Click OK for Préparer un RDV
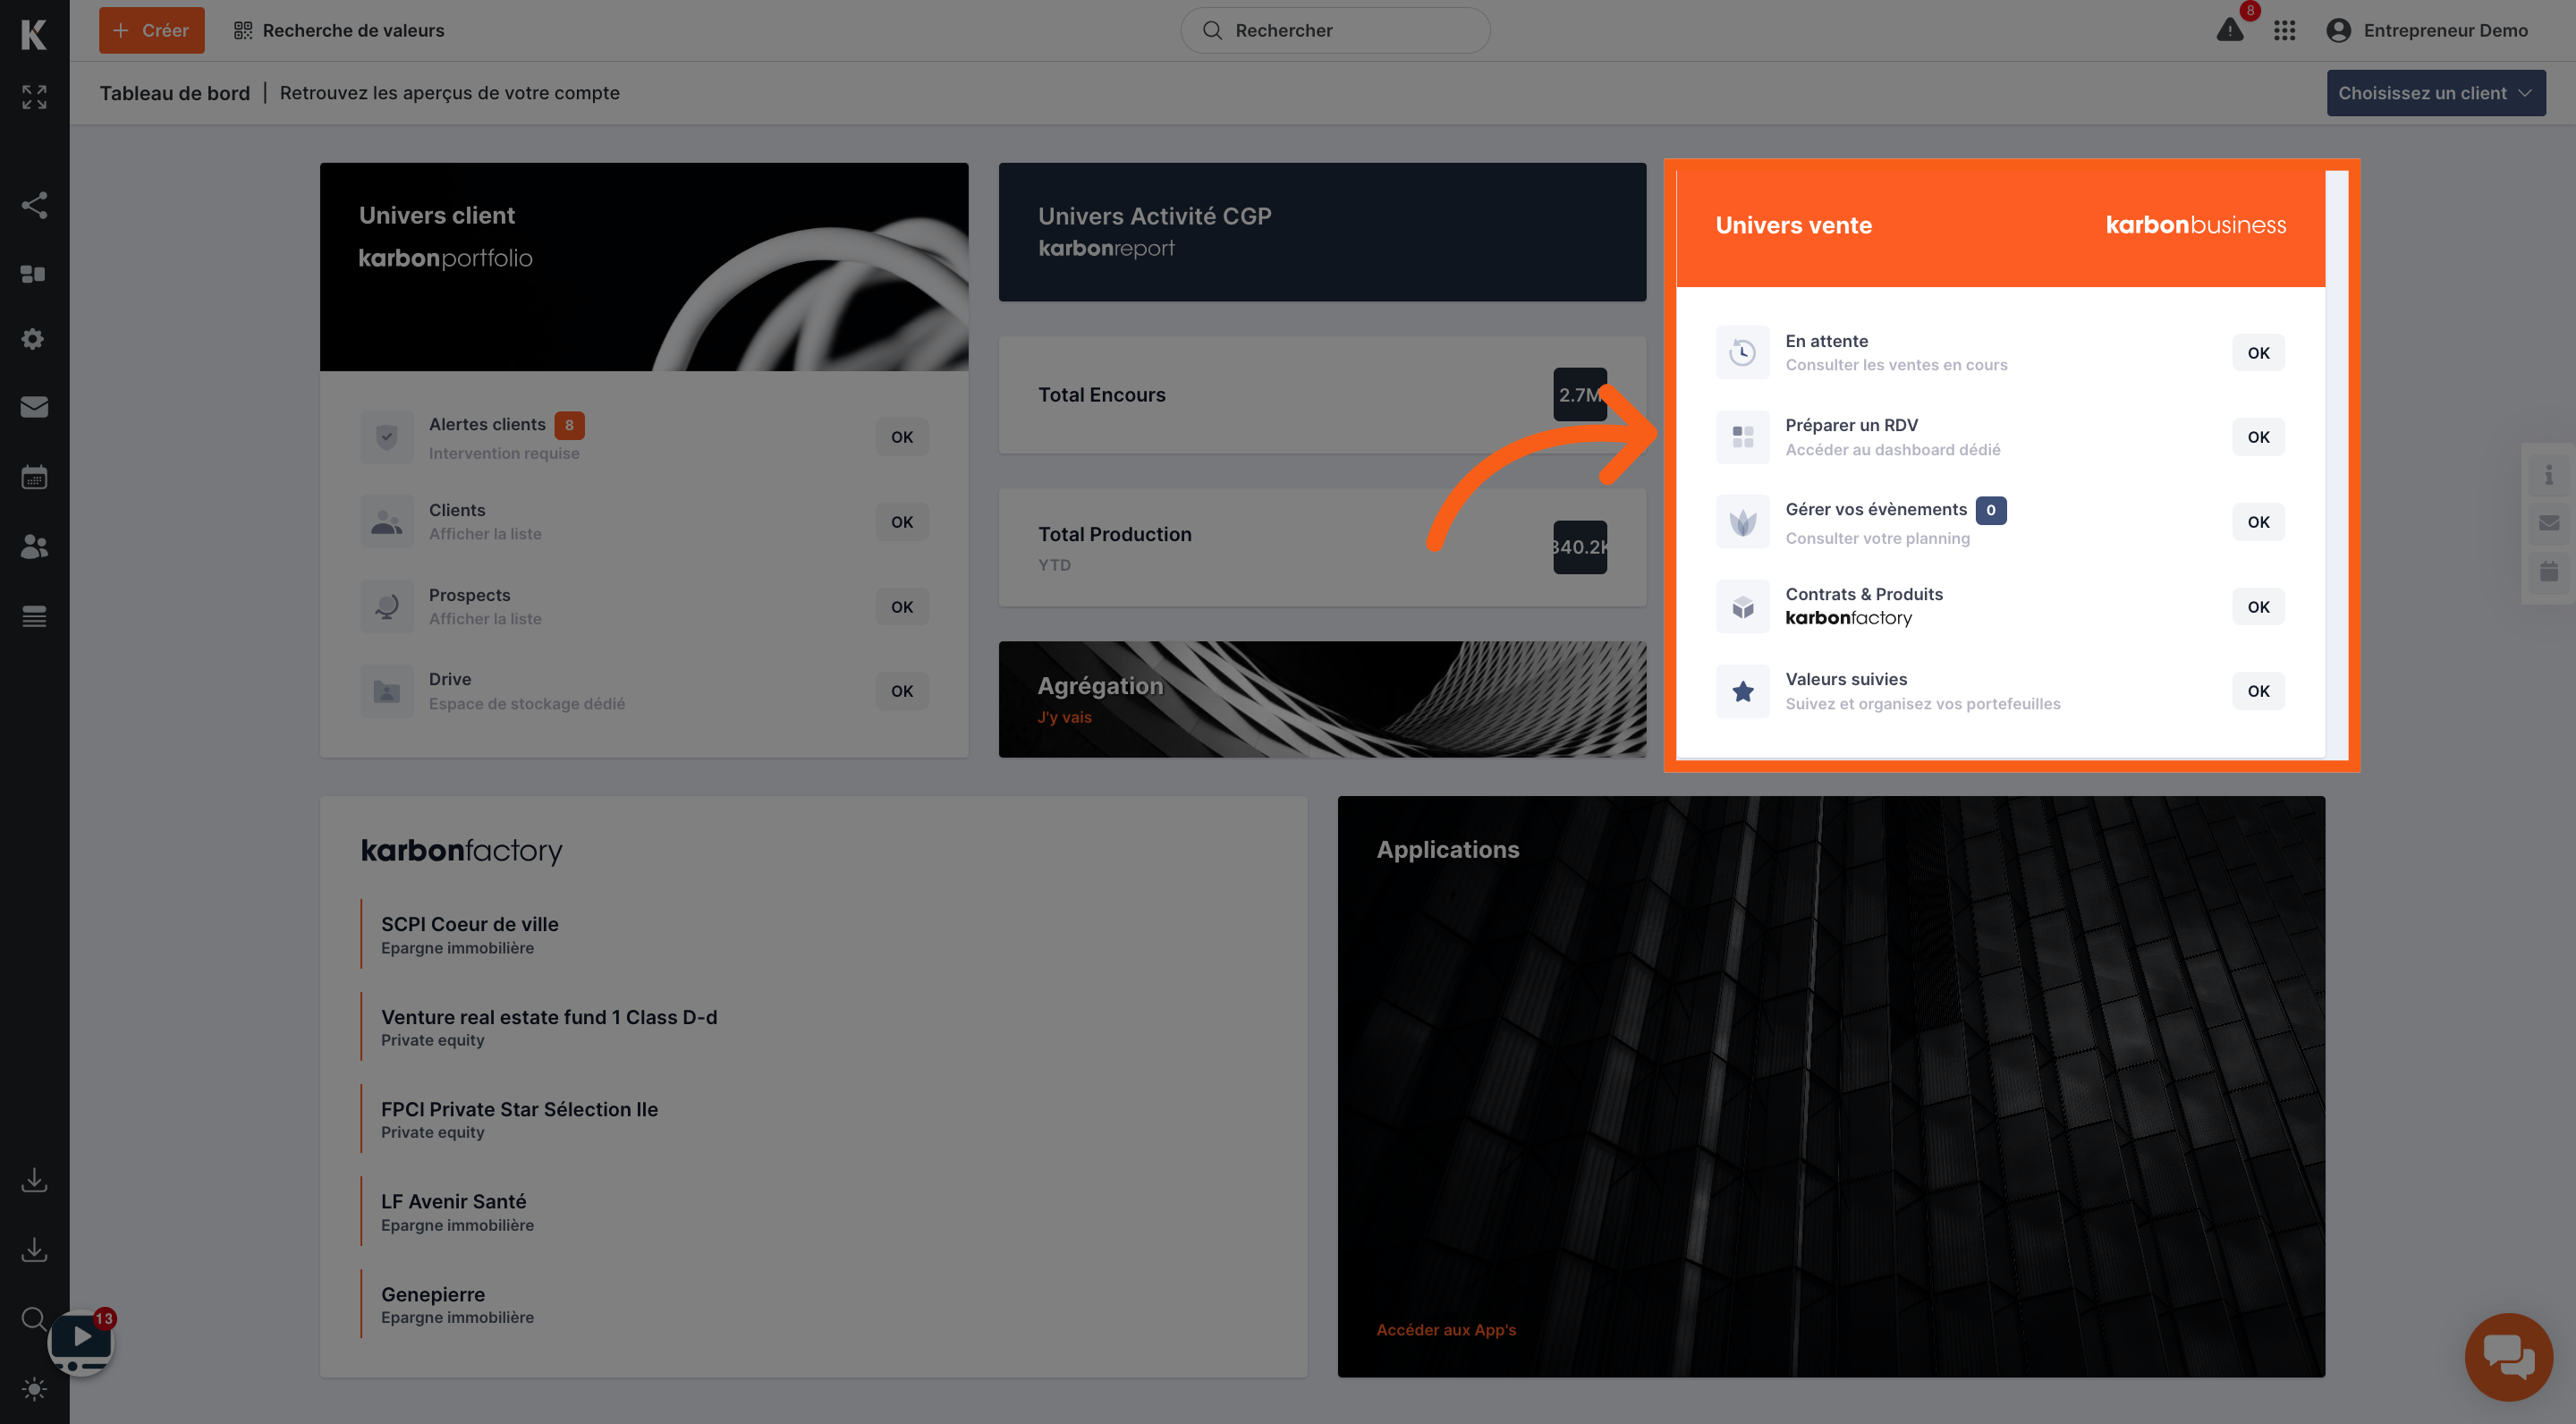The width and height of the screenshot is (2576, 1424). (x=2258, y=437)
